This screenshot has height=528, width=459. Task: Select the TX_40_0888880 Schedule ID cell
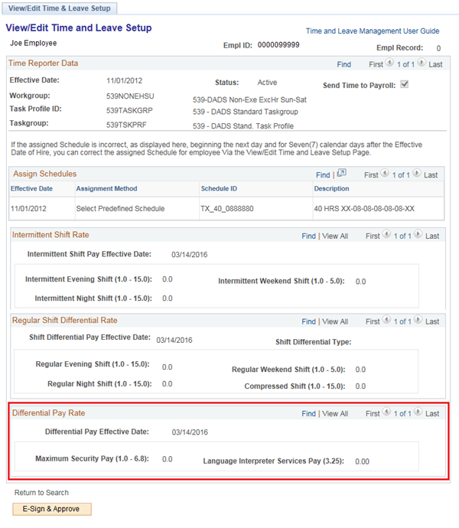(x=227, y=208)
